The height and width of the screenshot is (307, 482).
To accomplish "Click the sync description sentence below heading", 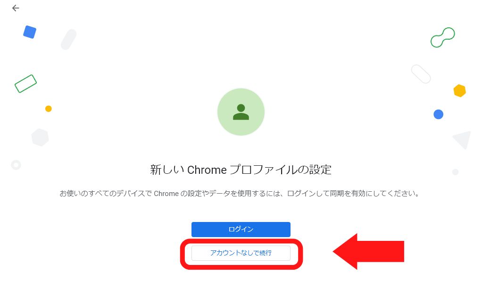I will coord(239,193).
